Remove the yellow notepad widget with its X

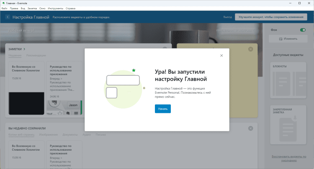click(x=250, y=49)
